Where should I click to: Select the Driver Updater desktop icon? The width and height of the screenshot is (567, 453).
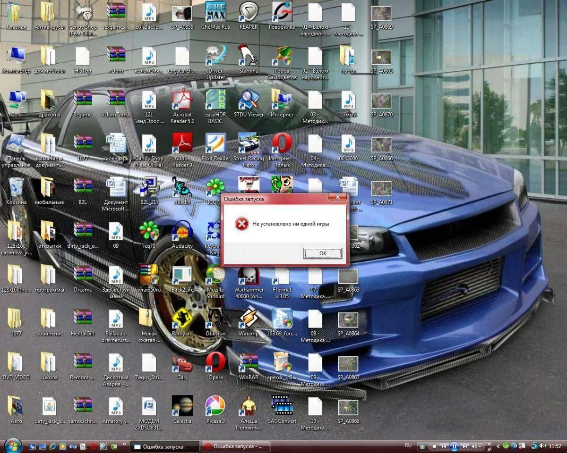coord(215,63)
